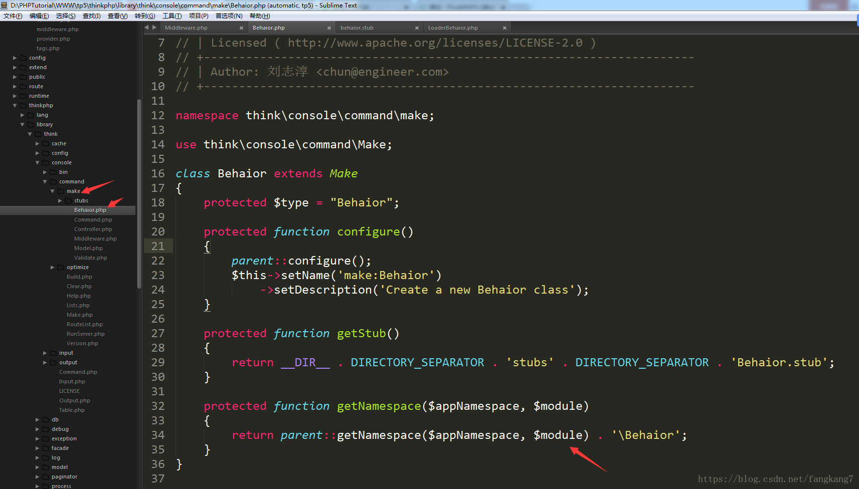Click line number 29 in the gutter
This screenshot has height=489, width=859.
pyautogui.click(x=158, y=362)
